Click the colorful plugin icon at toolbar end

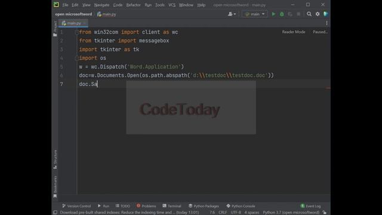tap(325, 14)
